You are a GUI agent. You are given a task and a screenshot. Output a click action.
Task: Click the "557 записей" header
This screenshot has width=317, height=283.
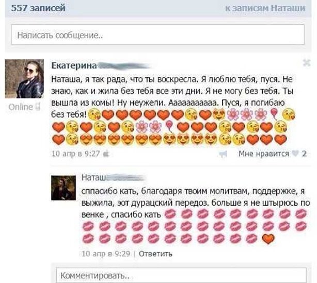(x=38, y=8)
